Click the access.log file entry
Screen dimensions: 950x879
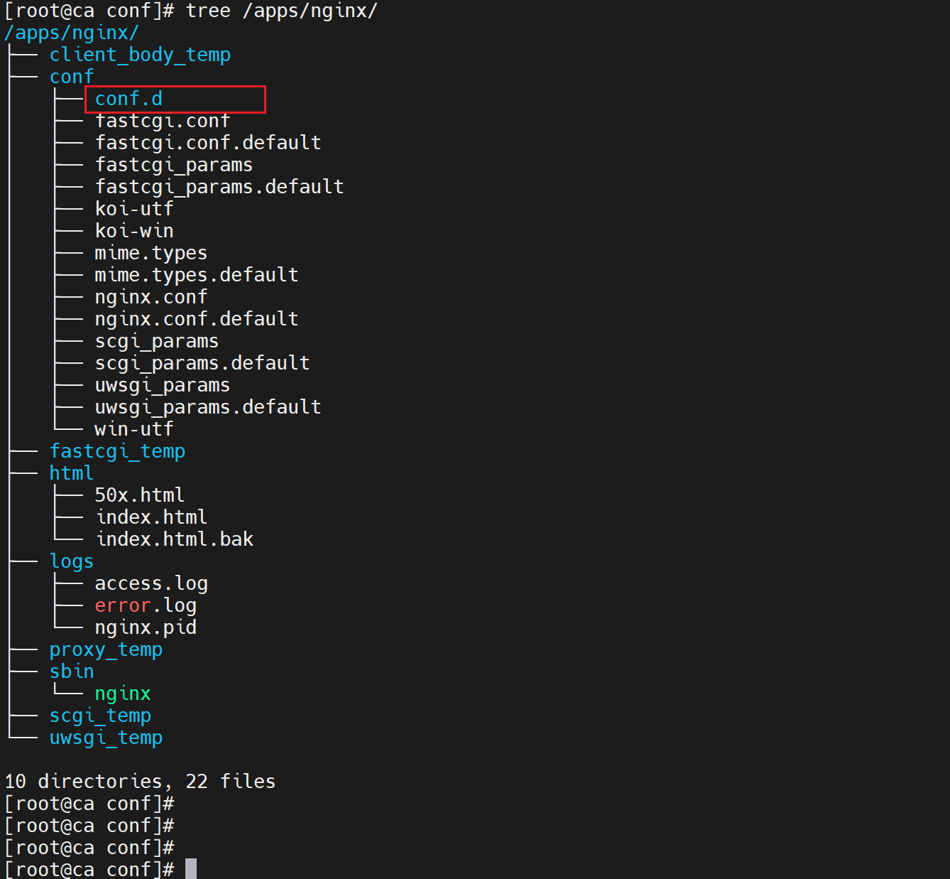[x=151, y=583]
